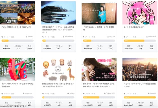Open creator link HiromiHas...
The width and height of the screenshot is (158, 108).
(70, 37)
